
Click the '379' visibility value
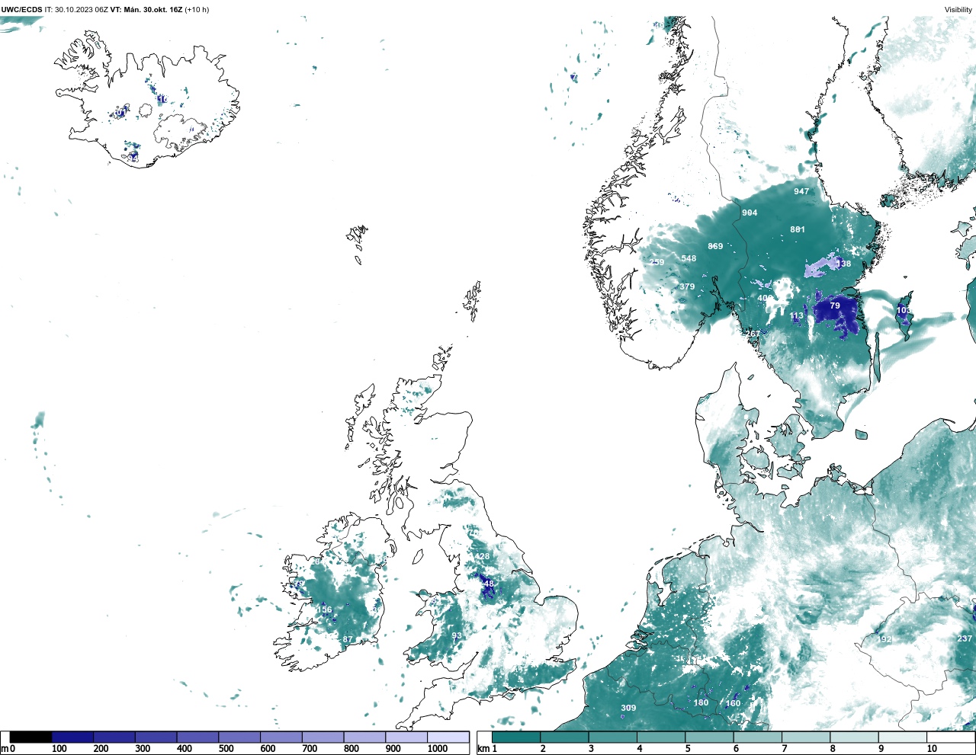pos(687,286)
